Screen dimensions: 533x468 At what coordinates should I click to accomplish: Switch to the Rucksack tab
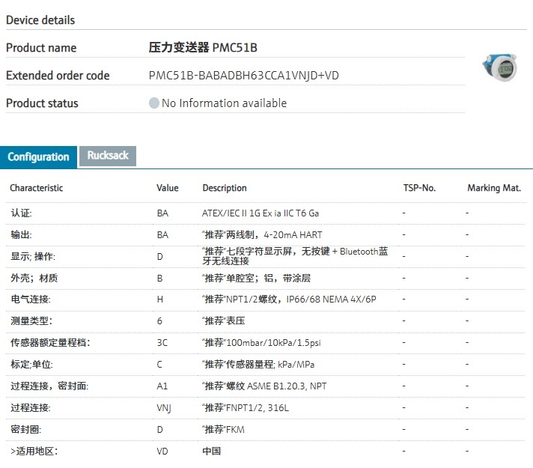click(108, 156)
